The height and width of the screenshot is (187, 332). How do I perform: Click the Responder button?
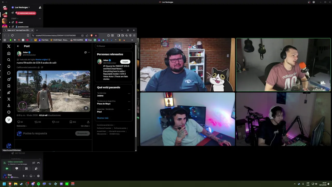click(82, 133)
